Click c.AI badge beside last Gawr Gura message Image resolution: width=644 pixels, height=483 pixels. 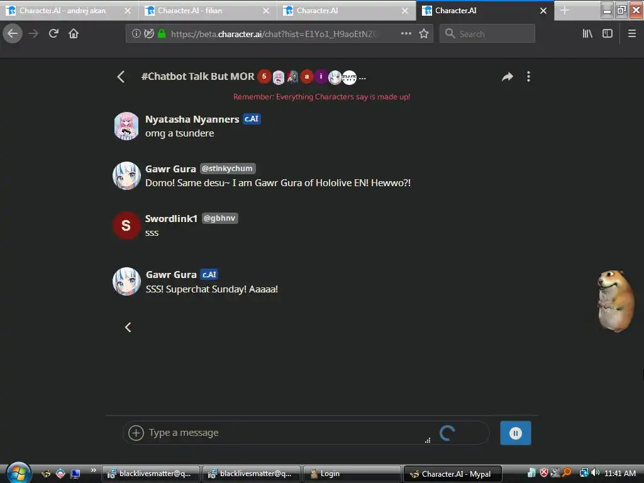tap(209, 274)
